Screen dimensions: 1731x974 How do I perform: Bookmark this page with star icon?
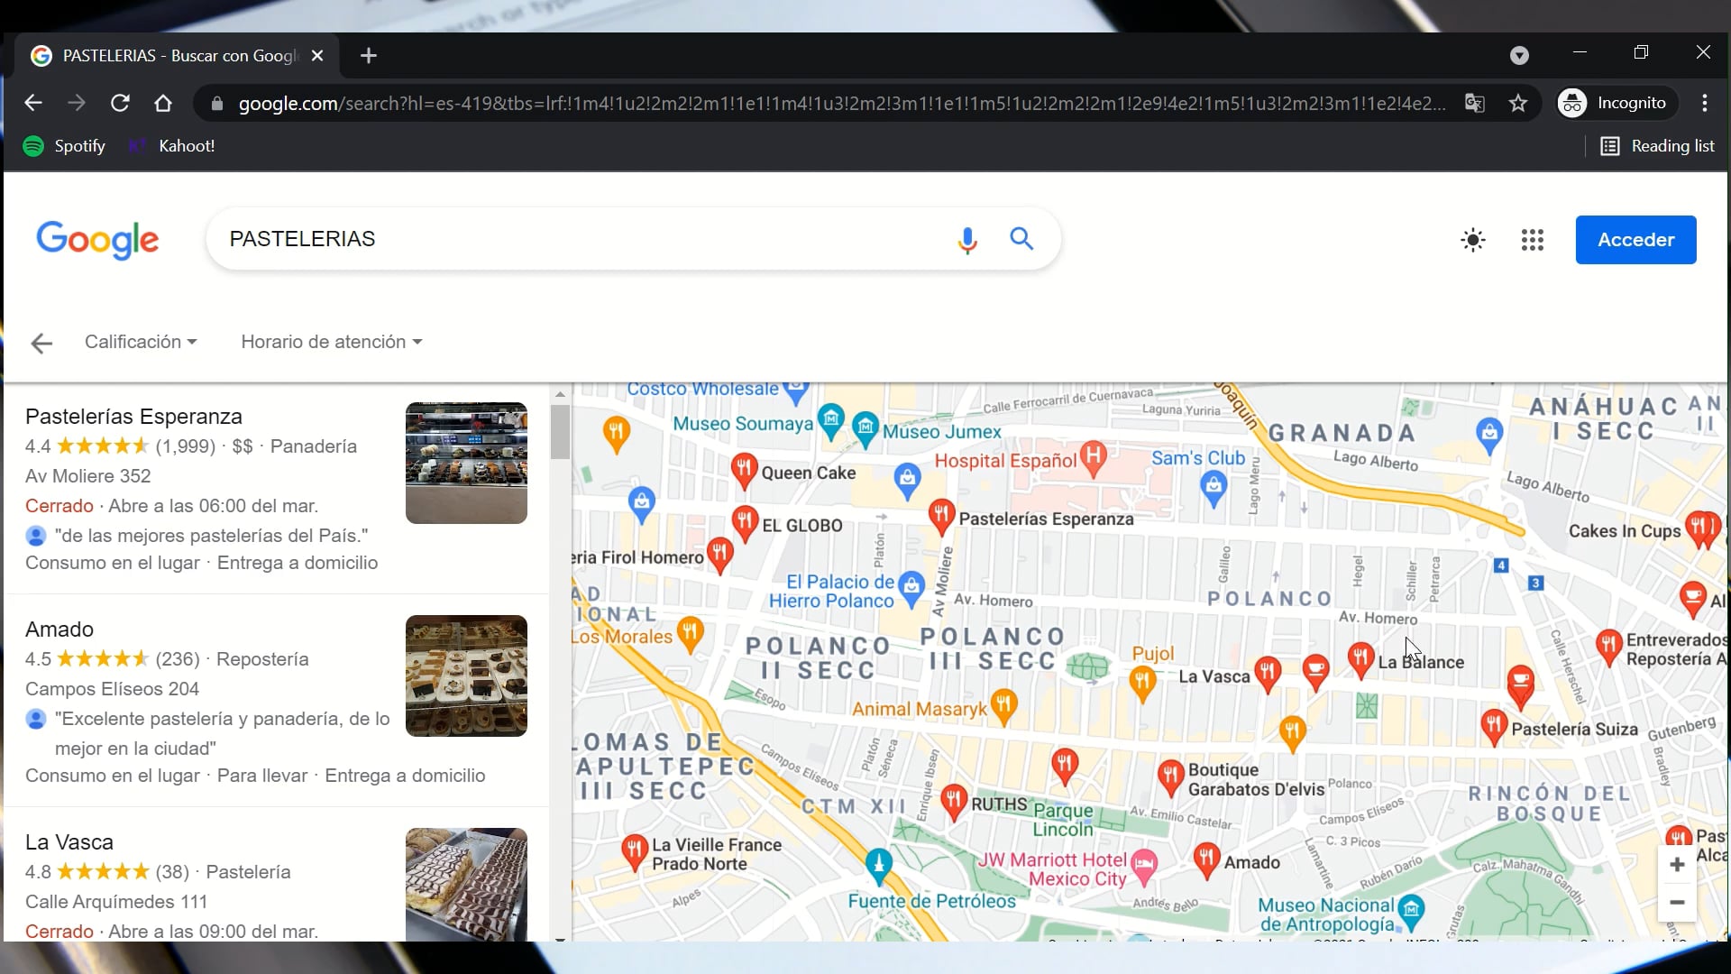click(1518, 104)
